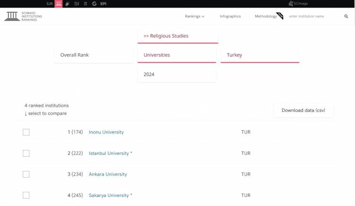Click the highlighted institutions rankings icon

(x=58, y=4)
